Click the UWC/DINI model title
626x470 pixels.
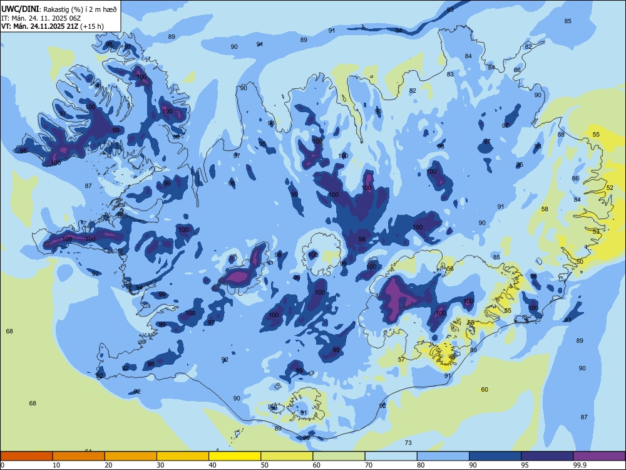20,9
